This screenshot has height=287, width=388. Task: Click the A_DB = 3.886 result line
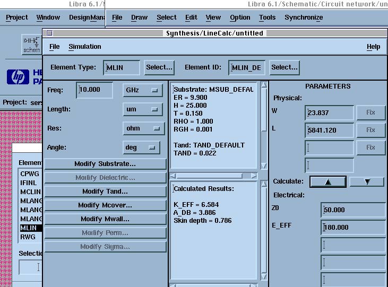(x=195, y=213)
